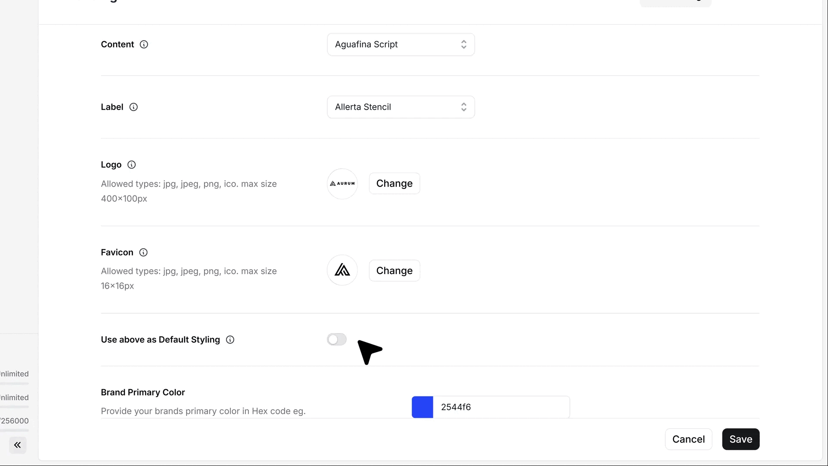Screen dimensions: 828x466
Task: Click 'Provide your brands primary color' description
Action: pyautogui.click(x=203, y=411)
